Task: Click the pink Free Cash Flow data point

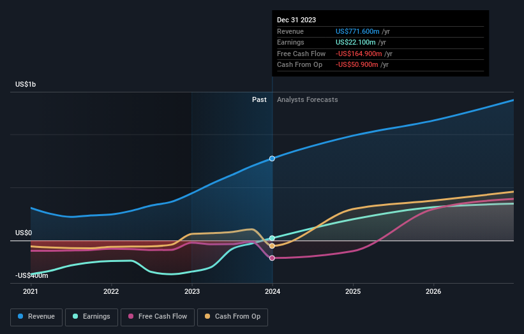Action: (x=272, y=258)
